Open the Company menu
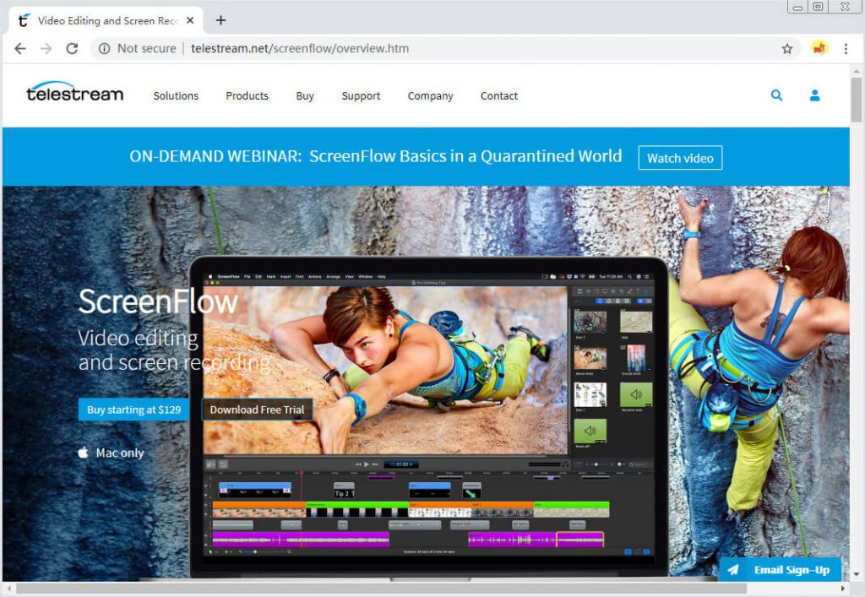The height and width of the screenshot is (597, 865). [430, 96]
